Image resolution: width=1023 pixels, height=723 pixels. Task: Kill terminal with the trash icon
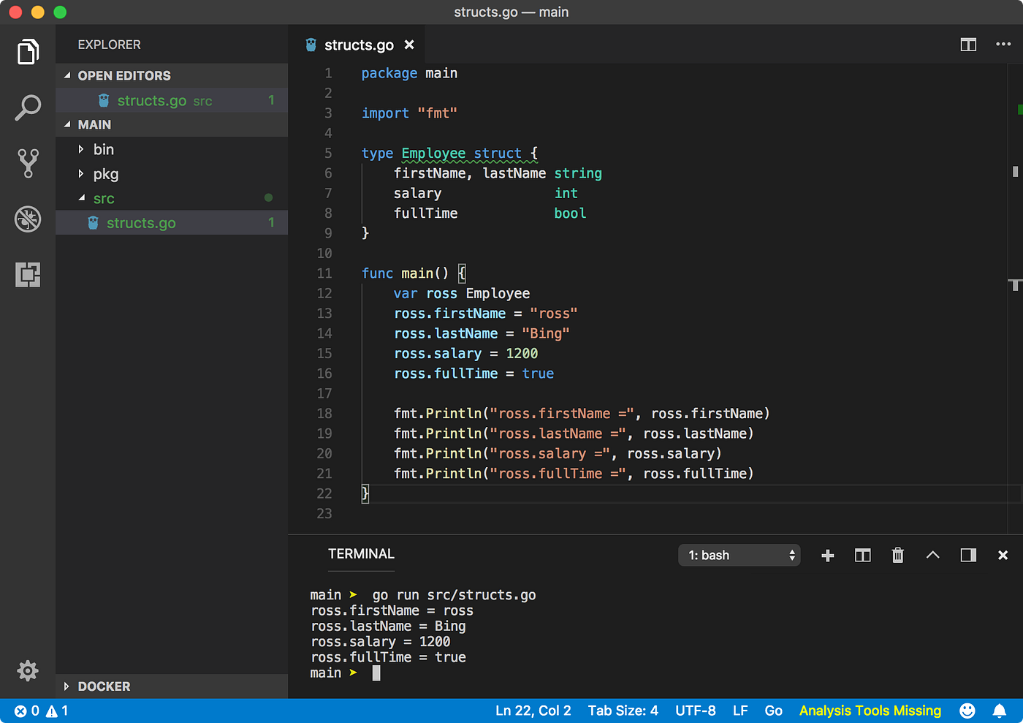point(898,556)
